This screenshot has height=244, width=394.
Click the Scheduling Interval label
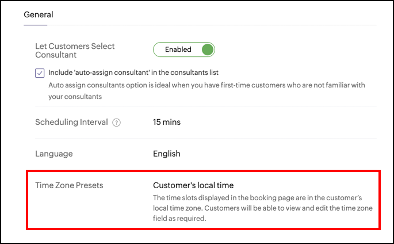[71, 122]
